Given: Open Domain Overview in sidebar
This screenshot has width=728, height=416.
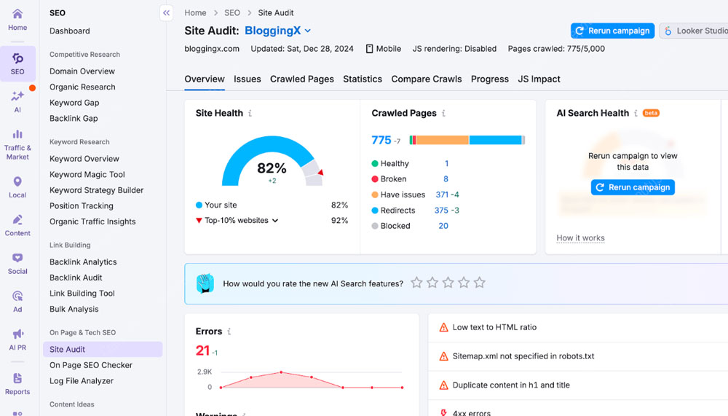Looking at the screenshot, I should (x=82, y=71).
